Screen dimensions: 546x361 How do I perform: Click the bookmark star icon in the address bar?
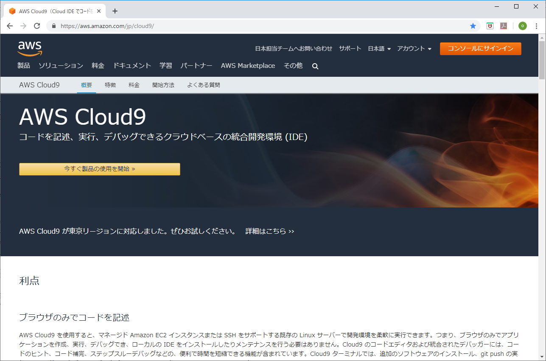[x=473, y=26]
